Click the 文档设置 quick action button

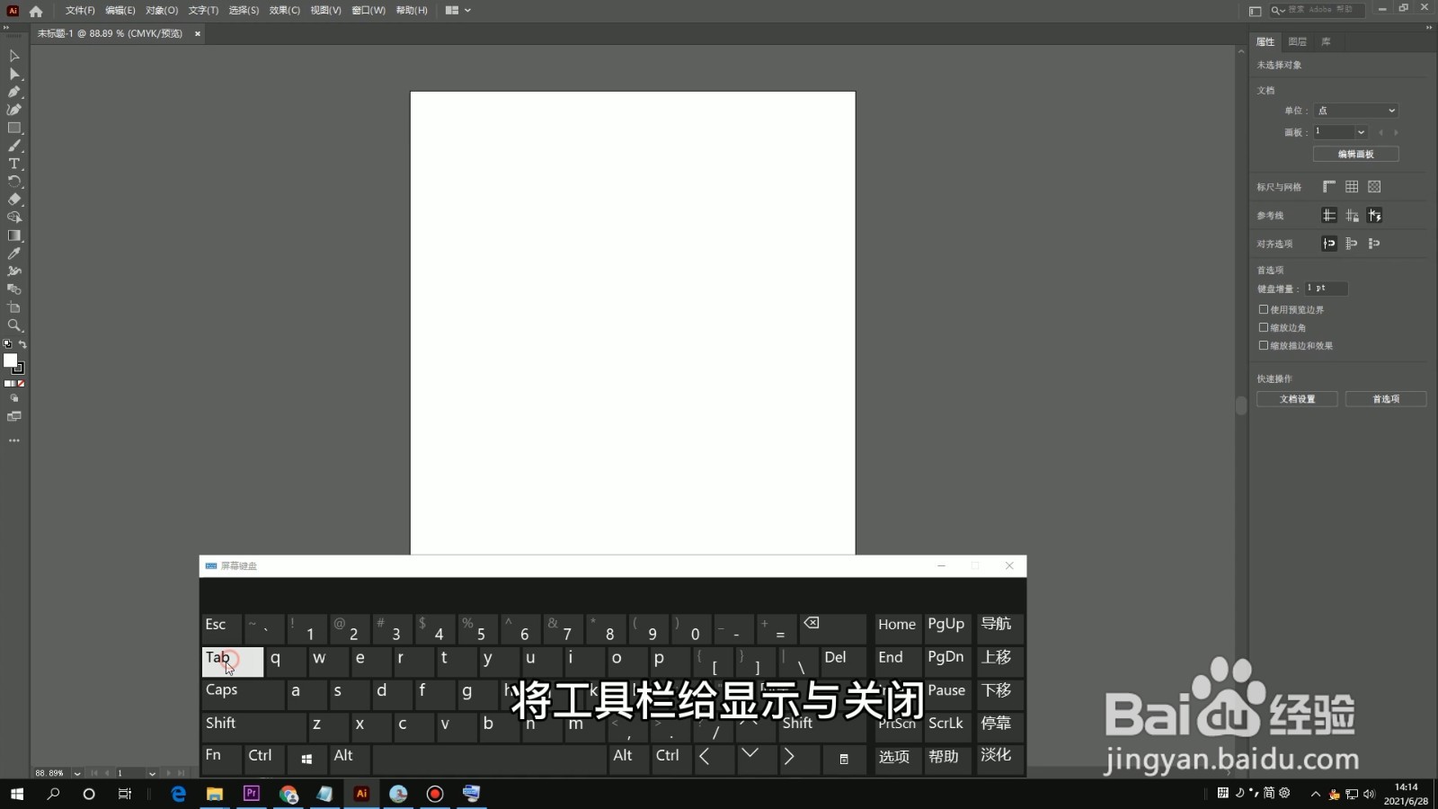pyautogui.click(x=1298, y=398)
